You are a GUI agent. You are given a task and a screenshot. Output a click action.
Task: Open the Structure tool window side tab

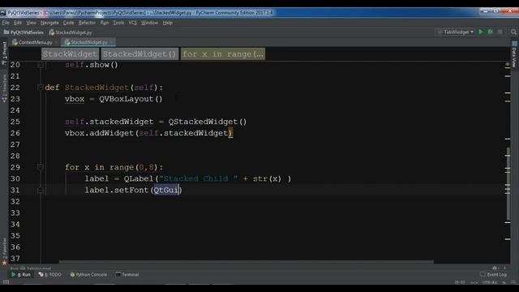(x=4, y=88)
